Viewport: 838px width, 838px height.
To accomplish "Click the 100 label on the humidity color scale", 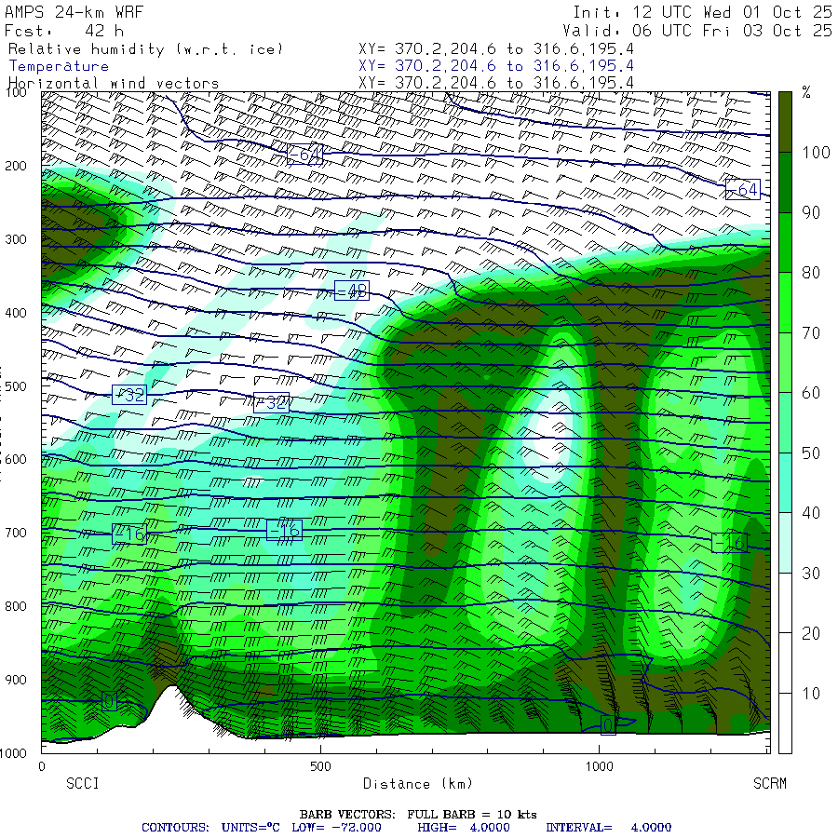I will 816,153.
